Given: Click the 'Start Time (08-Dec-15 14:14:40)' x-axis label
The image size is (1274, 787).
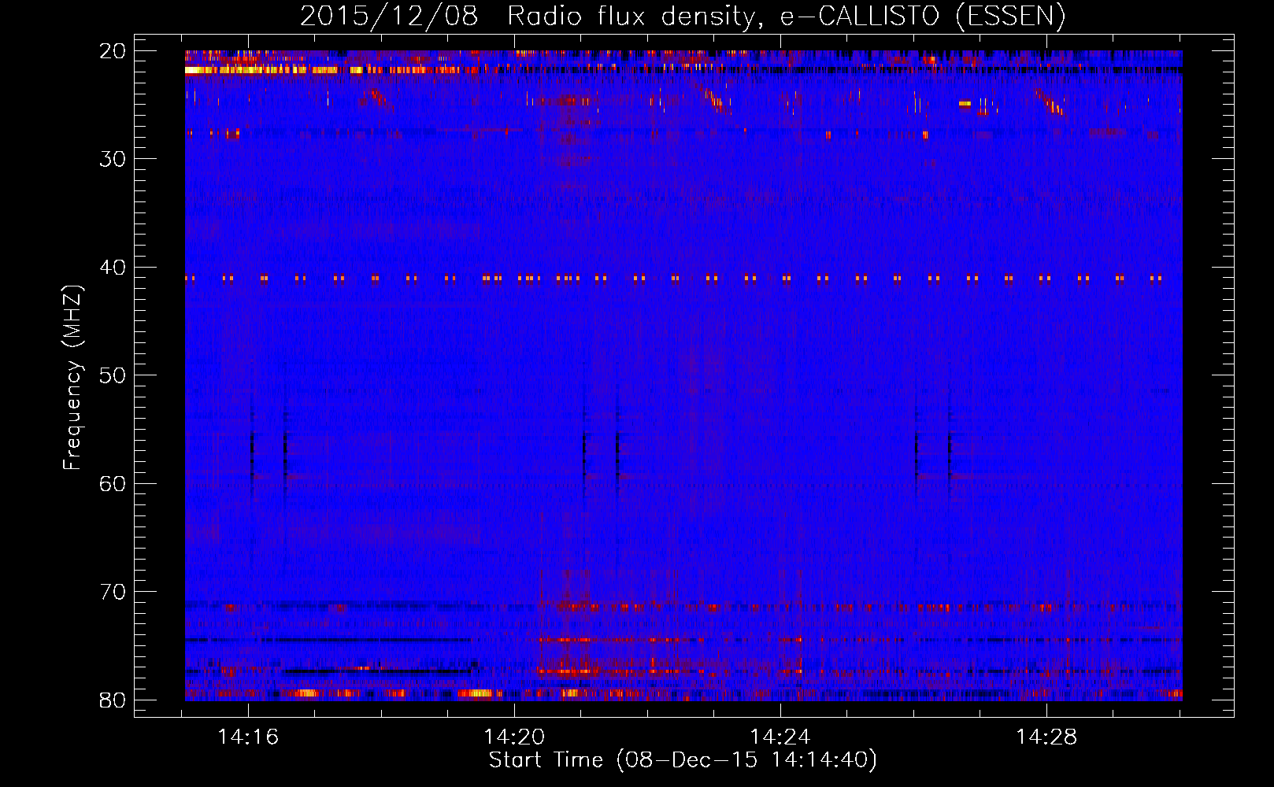Looking at the screenshot, I should (x=683, y=760).
